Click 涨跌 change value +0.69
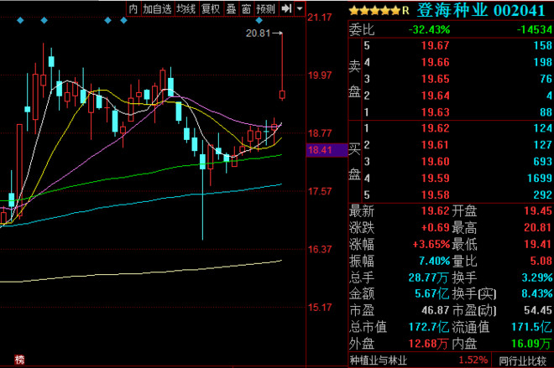Viewport: 554px width, 368px height. [x=436, y=227]
